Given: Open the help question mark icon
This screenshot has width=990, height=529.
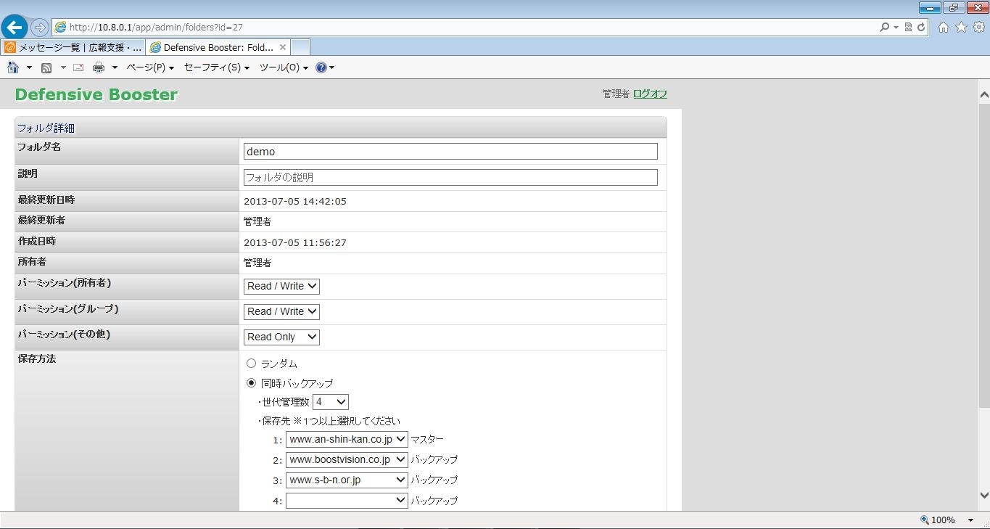Looking at the screenshot, I should point(321,67).
